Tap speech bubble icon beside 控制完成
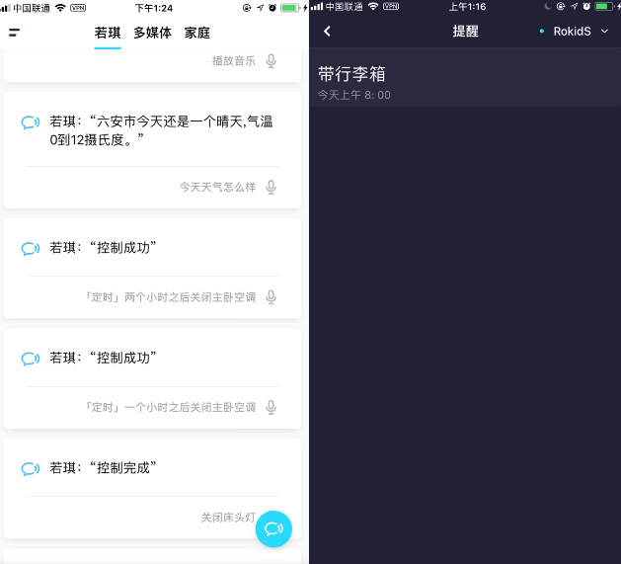The height and width of the screenshot is (564, 621). click(x=30, y=468)
